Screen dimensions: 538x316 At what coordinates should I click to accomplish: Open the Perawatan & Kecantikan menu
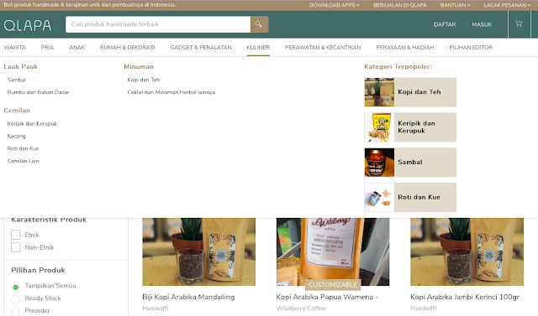[x=323, y=48]
